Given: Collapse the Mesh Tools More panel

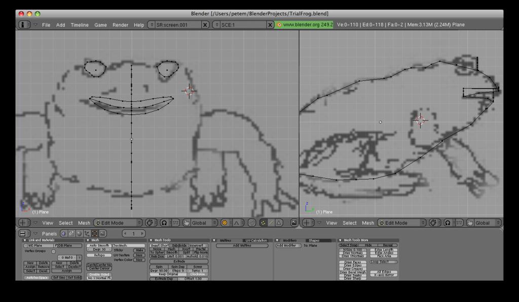Looking at the screenshot, I should pos(340,240).
